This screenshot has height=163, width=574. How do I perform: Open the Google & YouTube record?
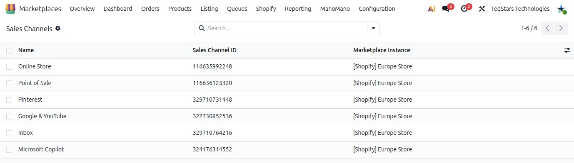pos(42,116)
